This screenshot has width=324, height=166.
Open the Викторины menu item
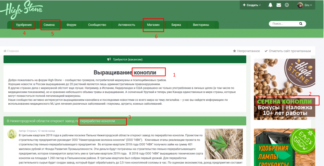[x=201, y=25]
